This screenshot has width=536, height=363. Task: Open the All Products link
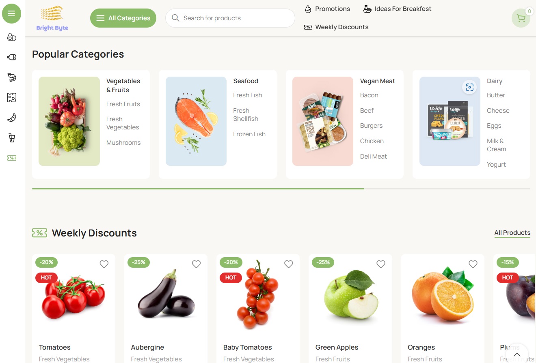512,233
